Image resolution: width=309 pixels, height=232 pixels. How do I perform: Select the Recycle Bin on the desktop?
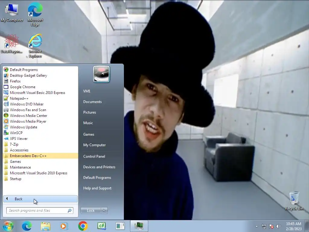click(x=294, y=201)
